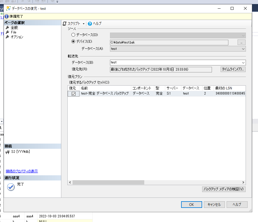Select the File page wrench icon
This screenshot has height=222, width=258.
click(7, 32)
